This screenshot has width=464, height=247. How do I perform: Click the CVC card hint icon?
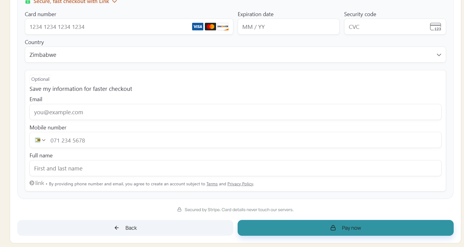point(435,27)
